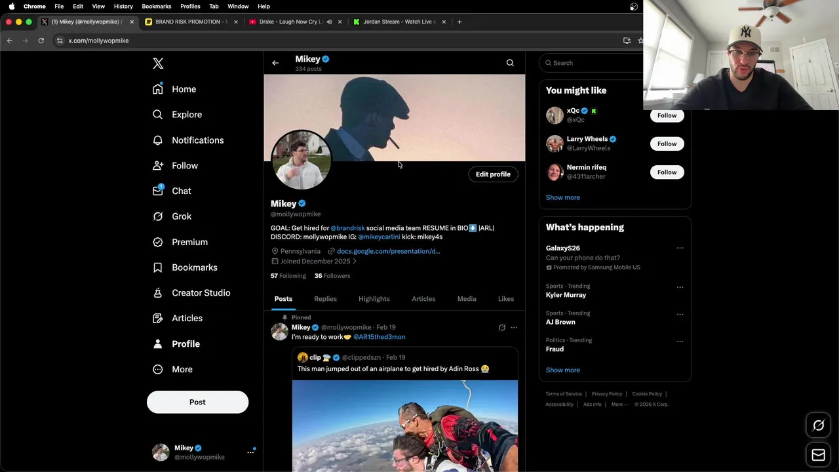Open the History menu in menu bar

click(x=123, y=7)
